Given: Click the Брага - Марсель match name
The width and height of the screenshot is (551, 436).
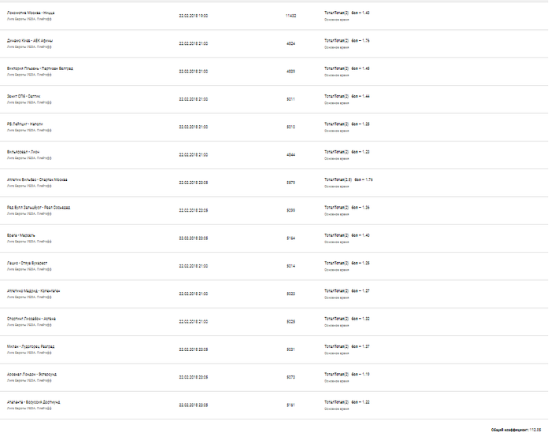Looking at the screenshot, I should 20,235.
